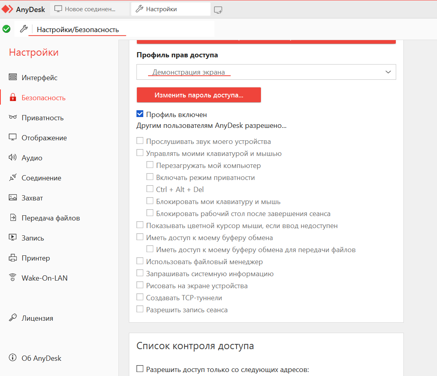
Task: Click the Запись screen-recording icon
Action: click(x=13, y=237)
